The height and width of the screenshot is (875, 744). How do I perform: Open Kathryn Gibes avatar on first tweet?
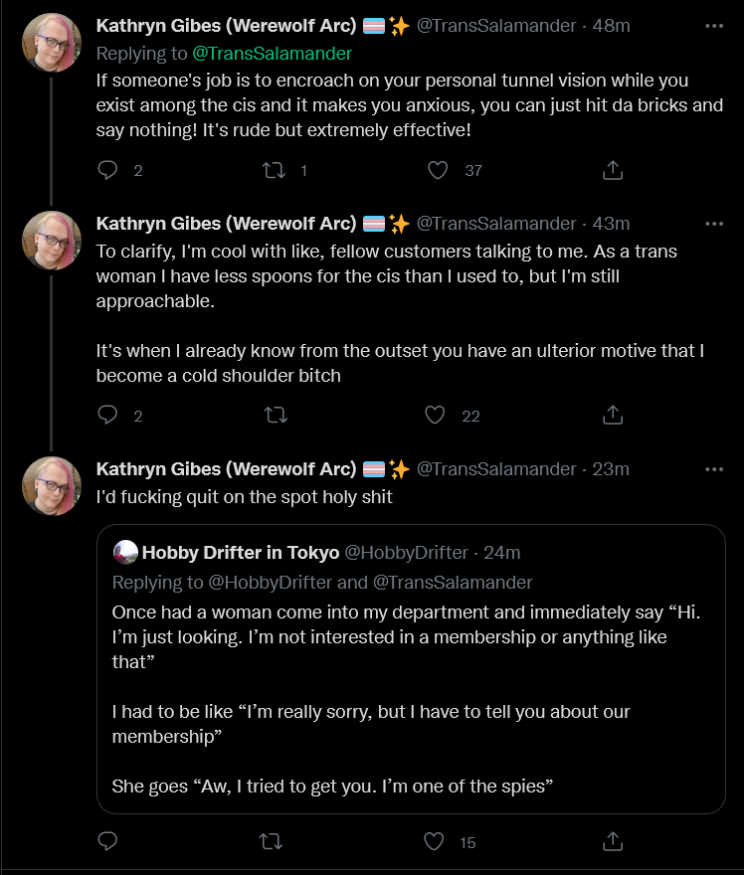[52, 43]
